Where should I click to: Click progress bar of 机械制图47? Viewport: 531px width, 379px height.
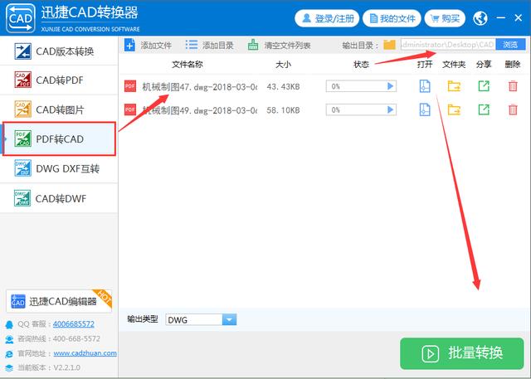(361, 86)
